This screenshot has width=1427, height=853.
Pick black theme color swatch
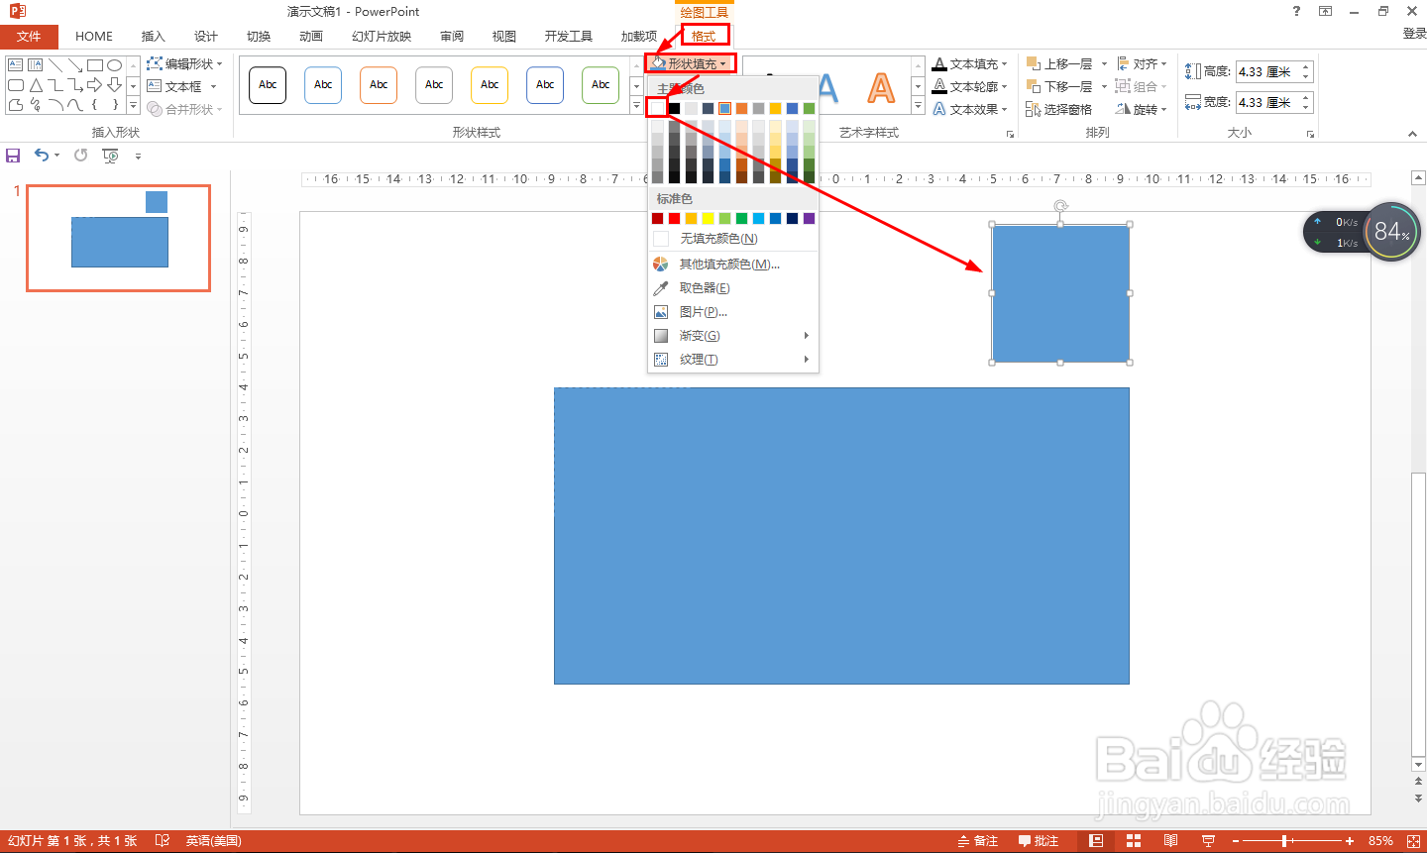pos(675,108)
